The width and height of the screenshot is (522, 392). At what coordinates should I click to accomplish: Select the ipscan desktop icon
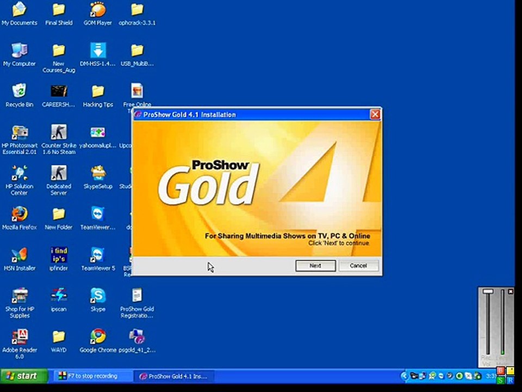tap(59, 300)
